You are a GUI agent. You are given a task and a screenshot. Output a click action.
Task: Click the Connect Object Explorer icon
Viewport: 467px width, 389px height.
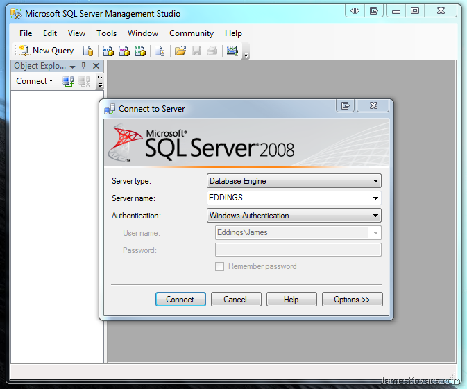coord(68,81)
